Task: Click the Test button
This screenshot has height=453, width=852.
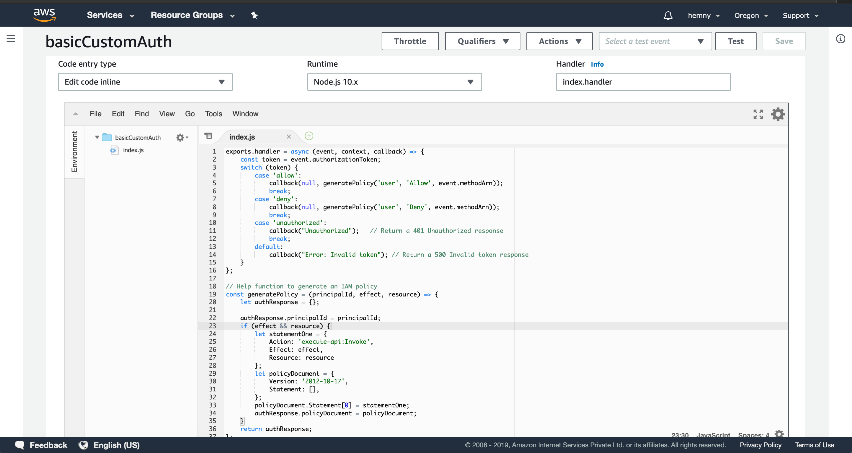Action: [x=736, y=41]
